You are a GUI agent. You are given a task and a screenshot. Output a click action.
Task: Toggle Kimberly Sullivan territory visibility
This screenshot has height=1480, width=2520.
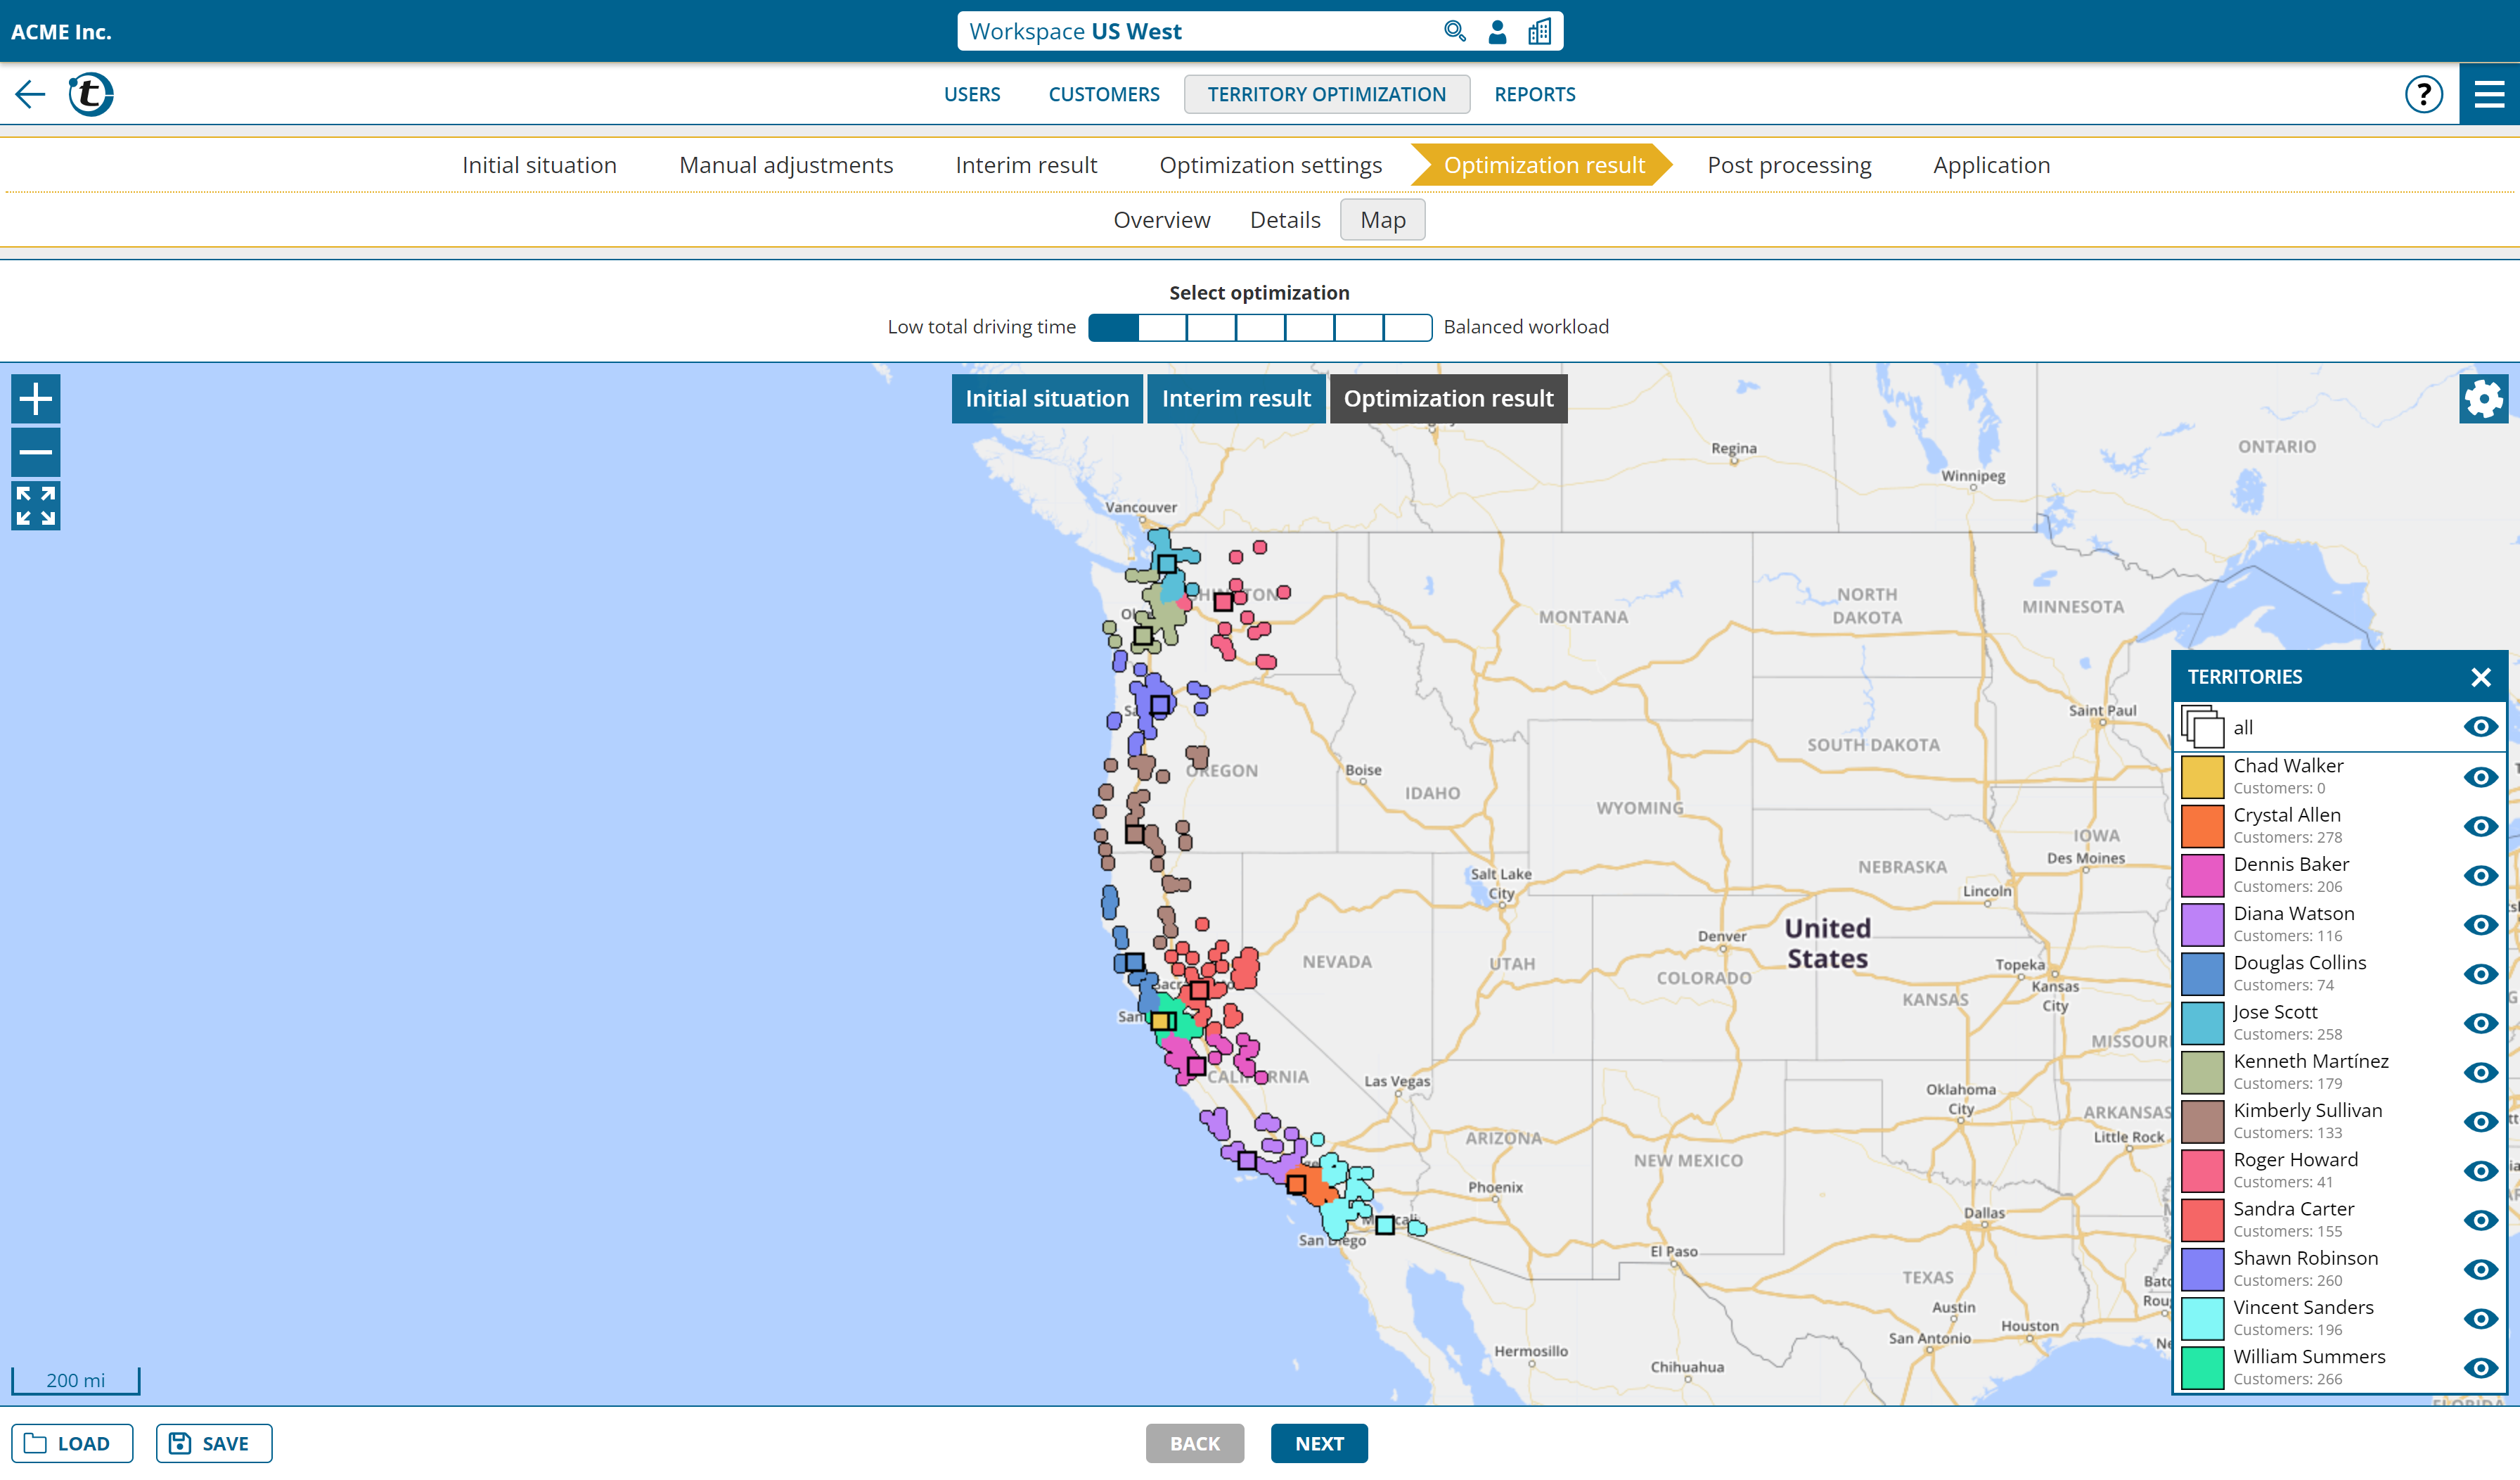[x=2480, y=1121]
